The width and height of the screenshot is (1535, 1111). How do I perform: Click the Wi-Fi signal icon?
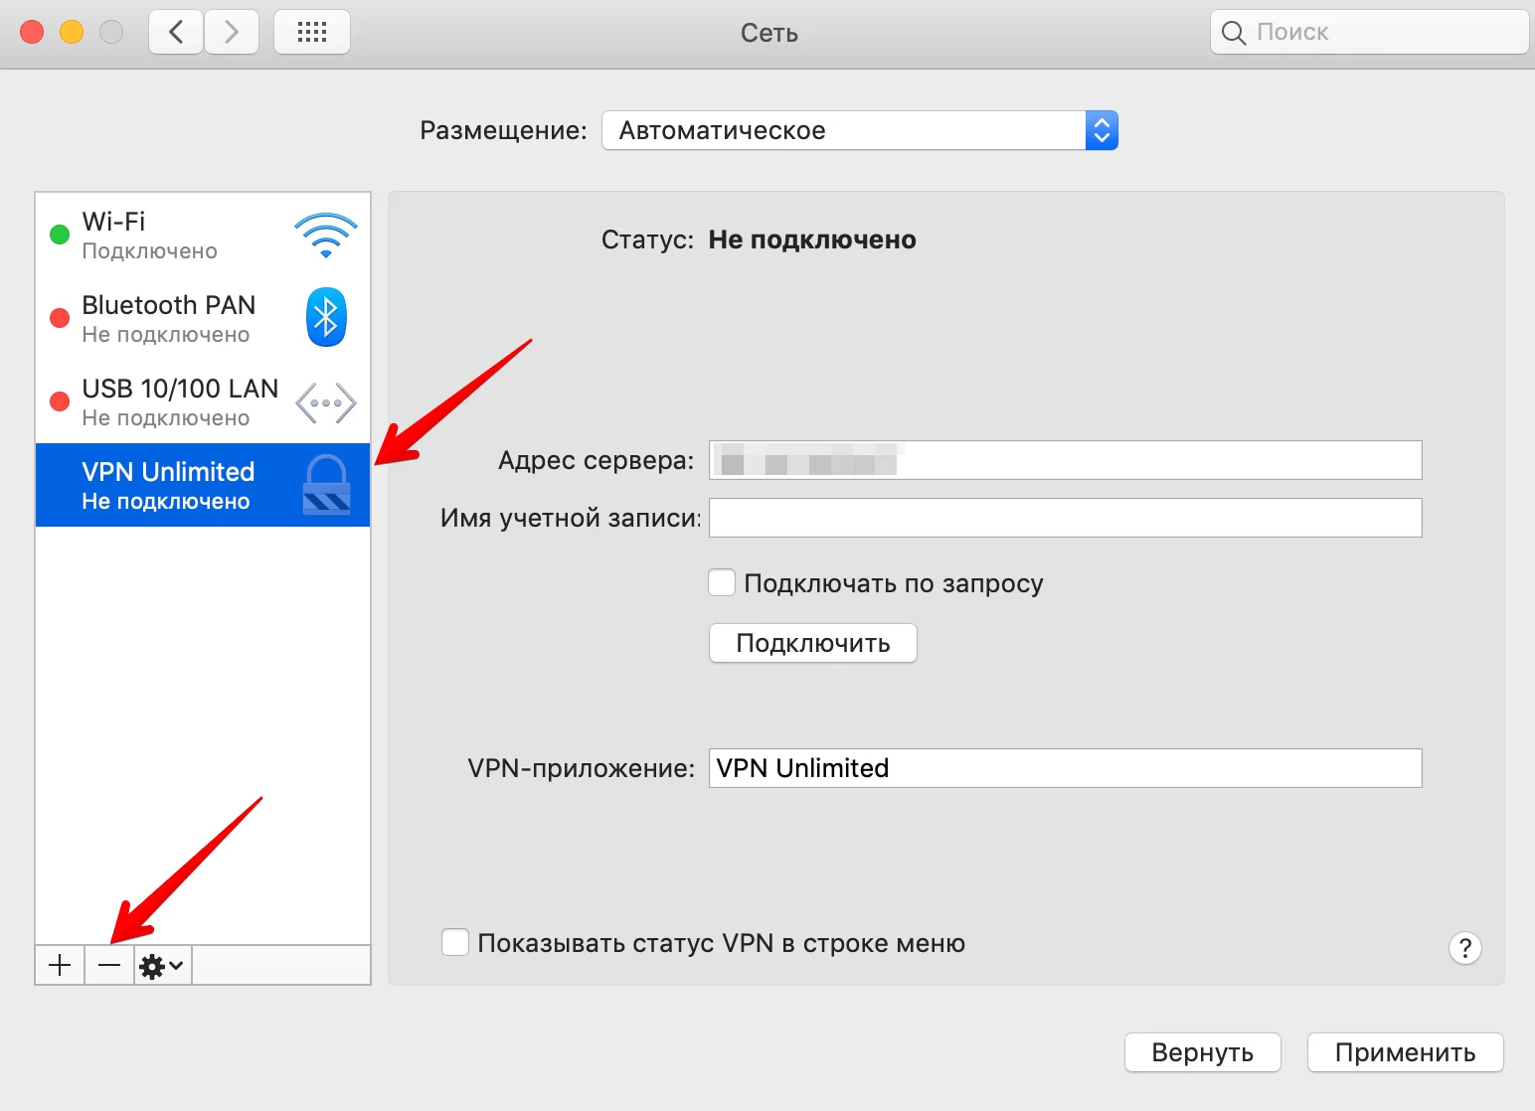point(326,236)
